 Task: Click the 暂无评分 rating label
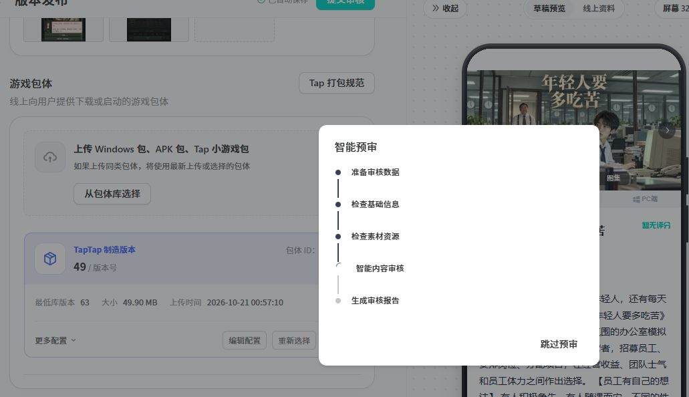tap(656, 225)
